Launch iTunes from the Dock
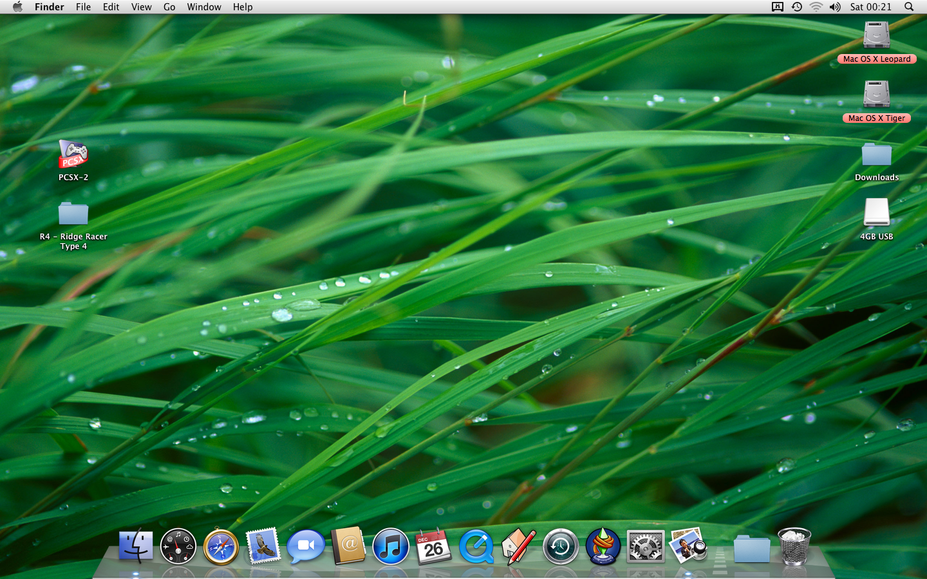This screenshot has height=579, width=927. [391, 547]
